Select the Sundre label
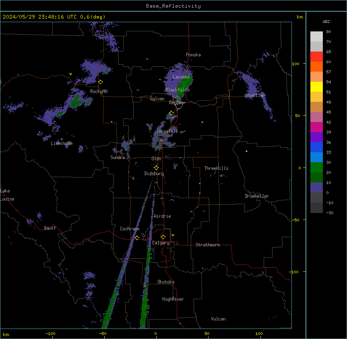347x339 pixels. point(118,157)
